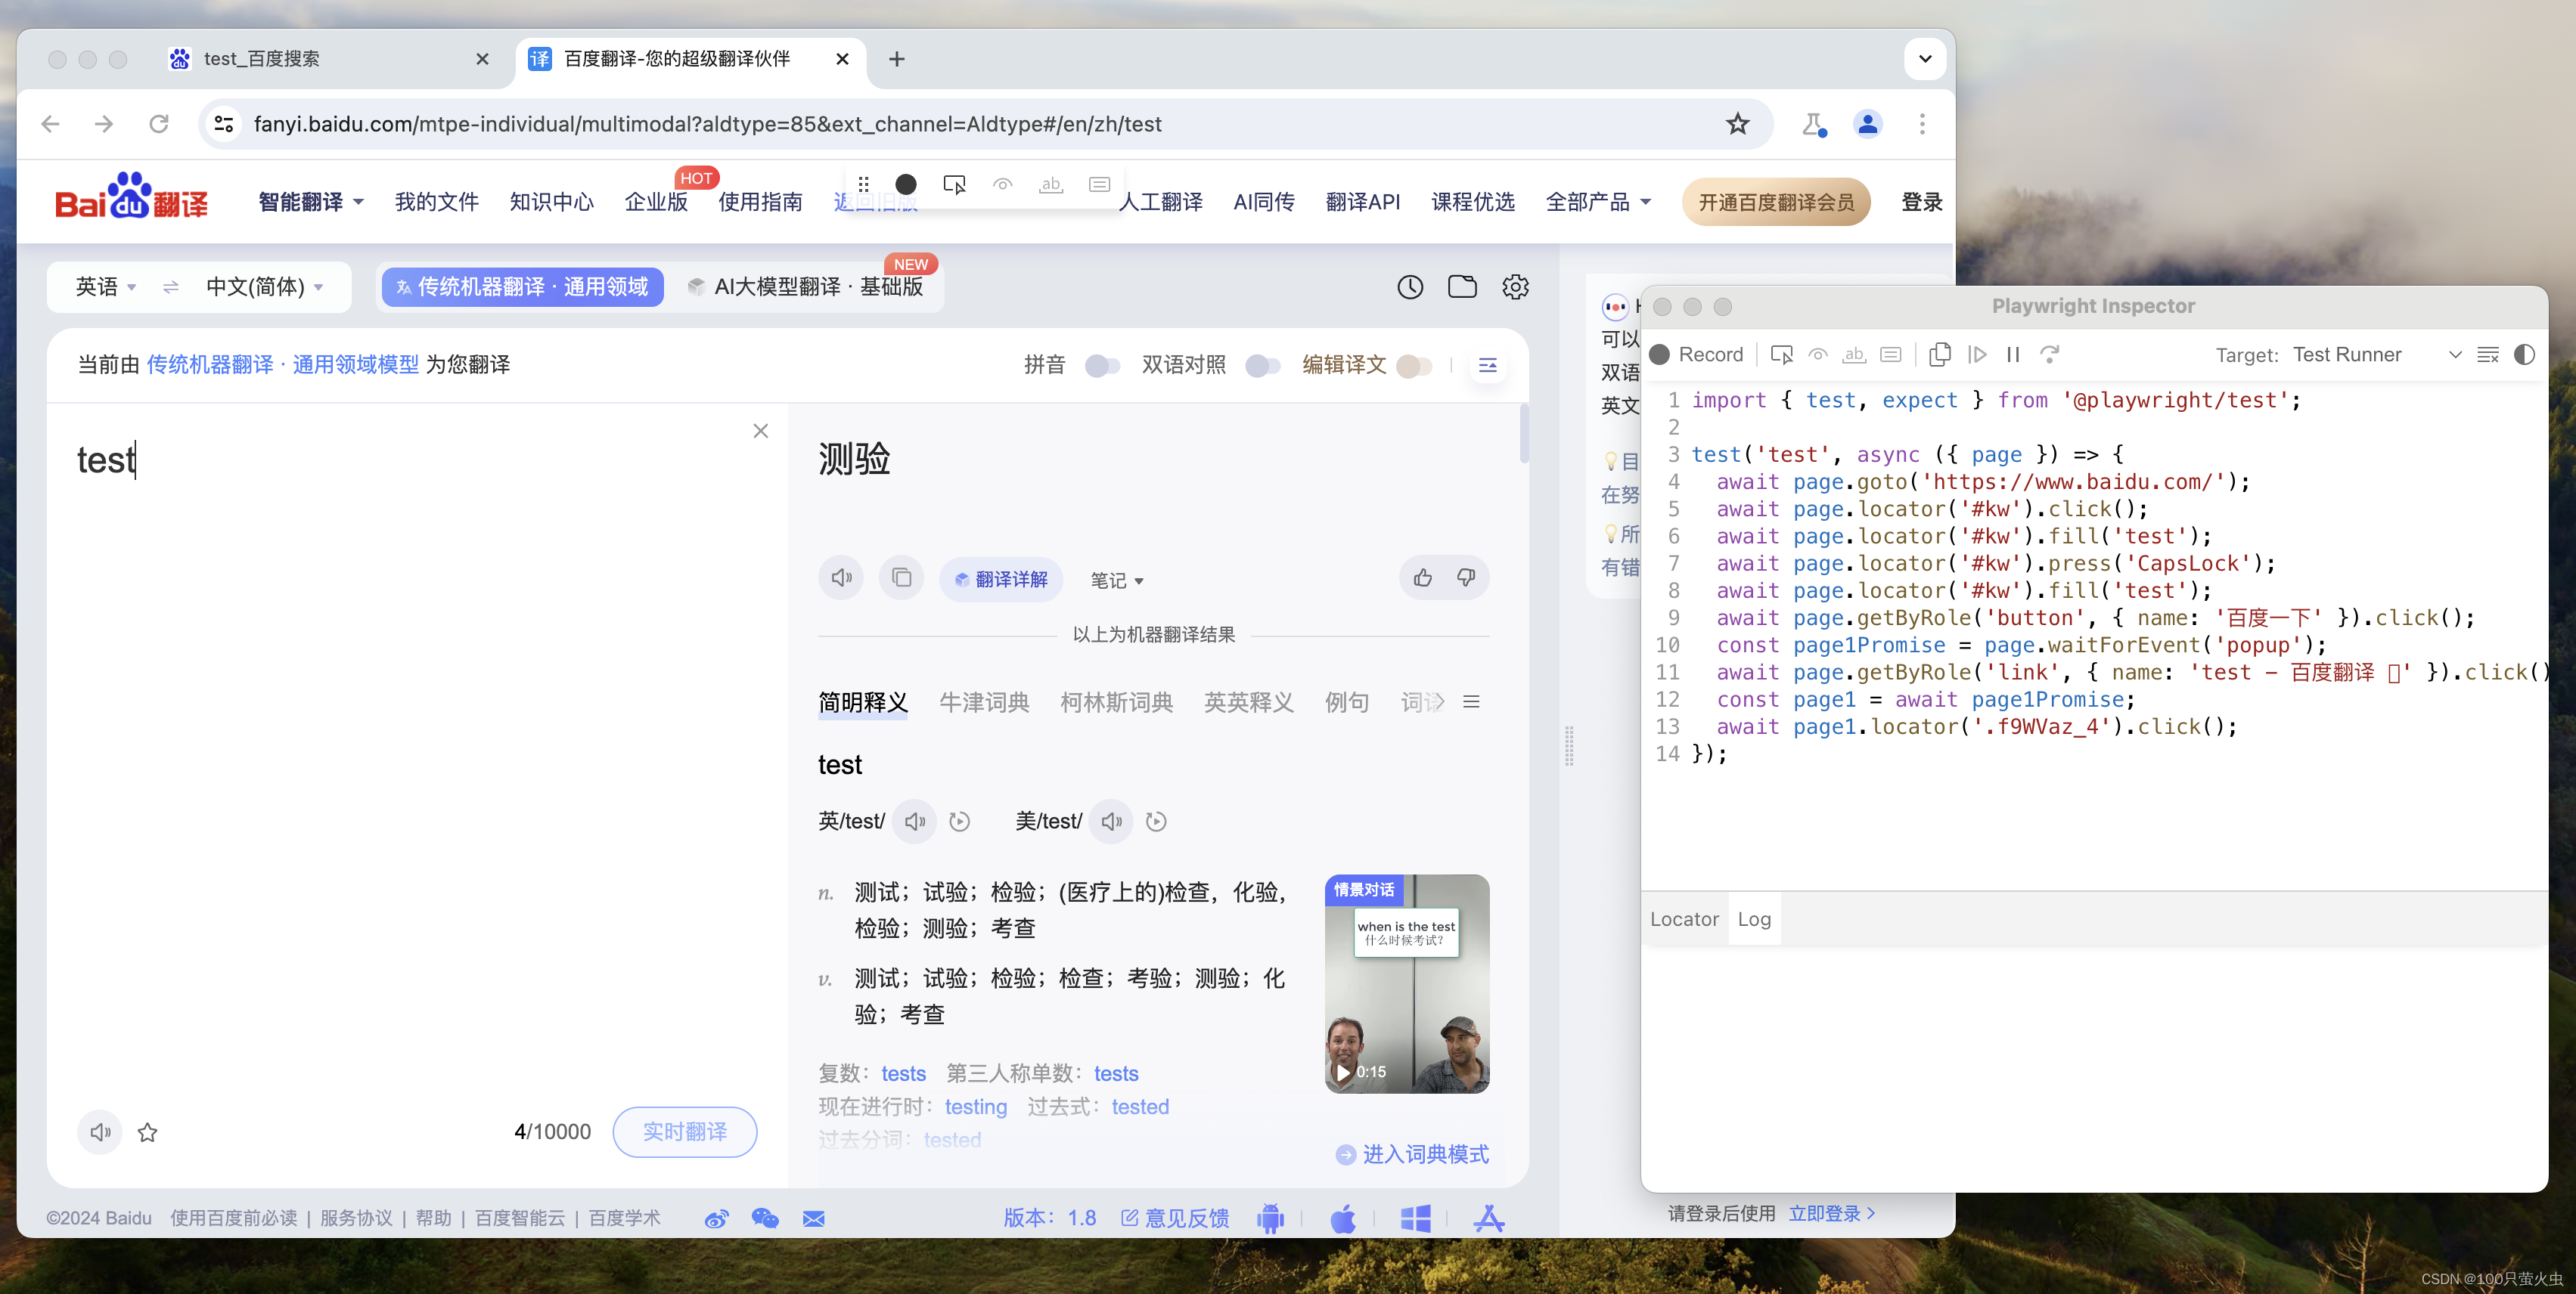Copy the translated text 测验

point(901,577)
